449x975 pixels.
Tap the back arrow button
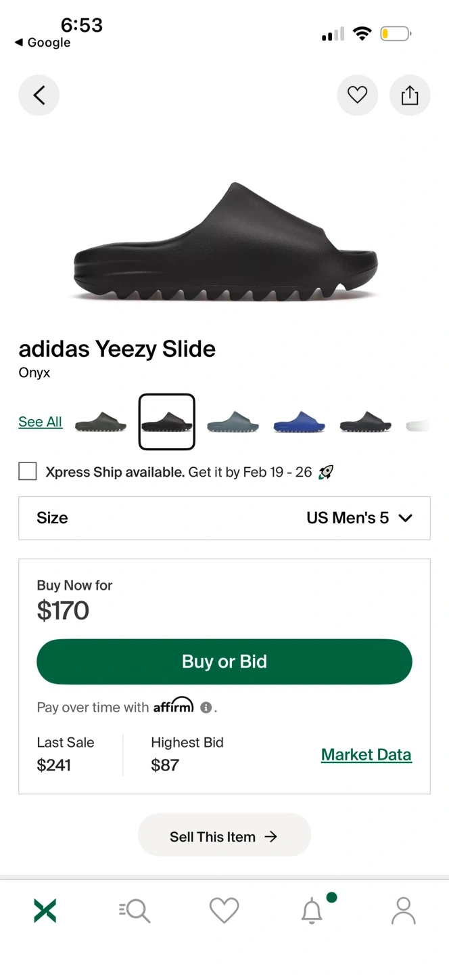pos(39,95)
